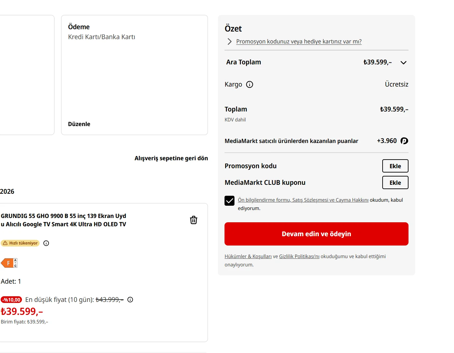Viewport: 454px width, 353px height.
Task: Open Kargo shipping info icon
Action: tap(249, 85)
